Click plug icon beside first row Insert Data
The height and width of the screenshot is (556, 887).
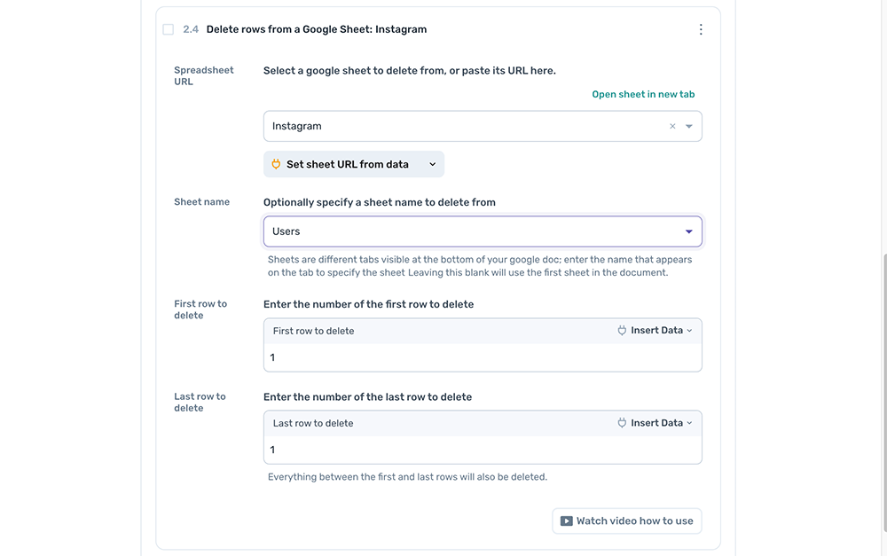point(622,330)
